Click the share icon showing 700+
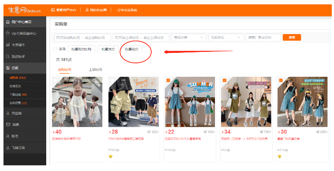Viewport: 334px width, 171px height. coord(261,132)
